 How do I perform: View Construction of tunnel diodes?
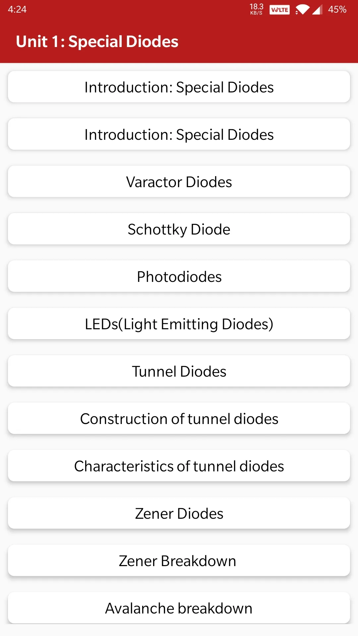[x=179, y=418]
